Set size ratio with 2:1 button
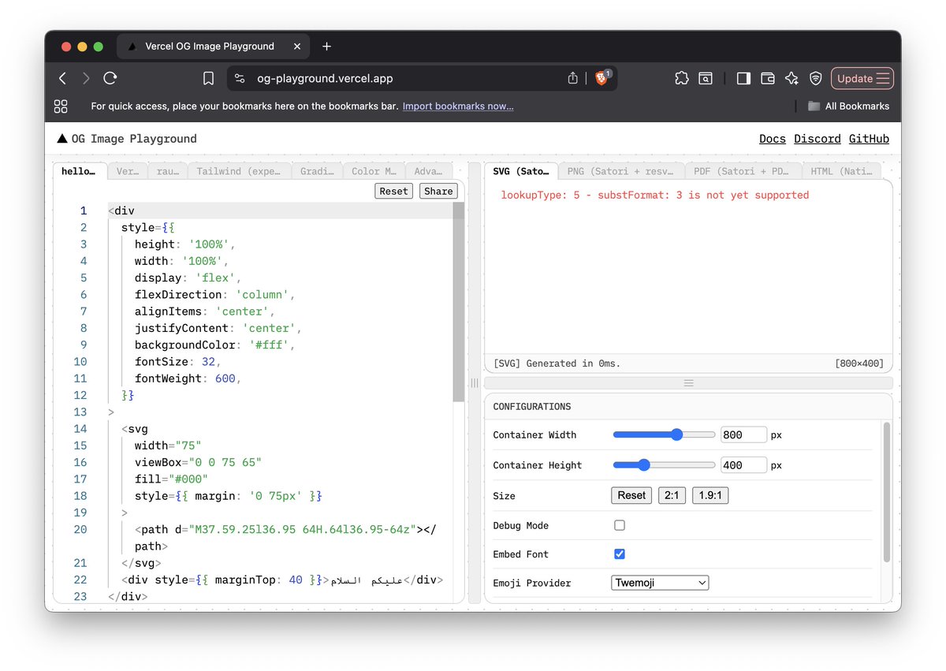 [672, 495]
